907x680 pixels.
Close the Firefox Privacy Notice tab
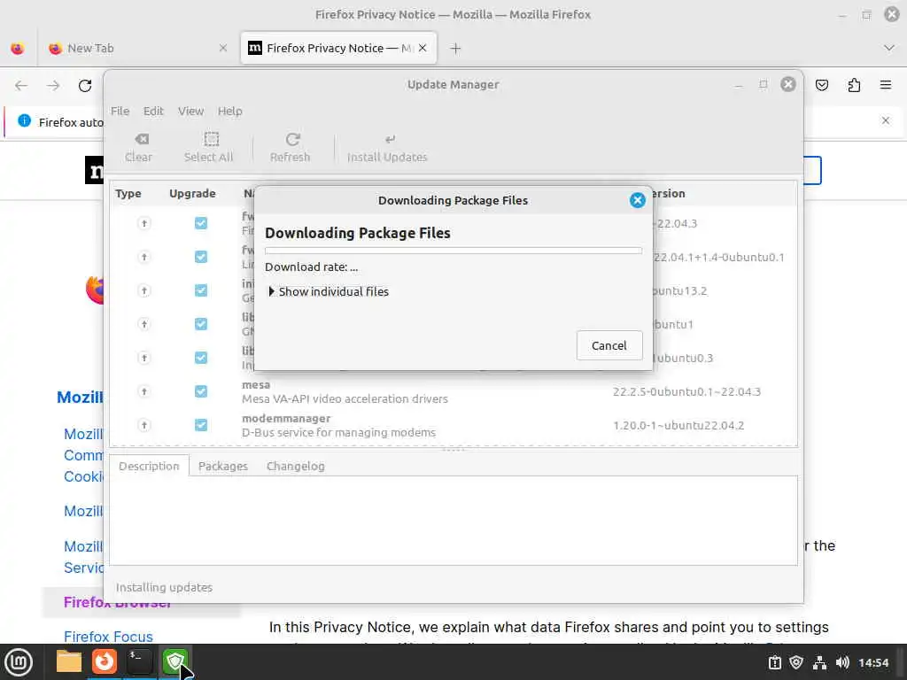[x=422, y=48]
